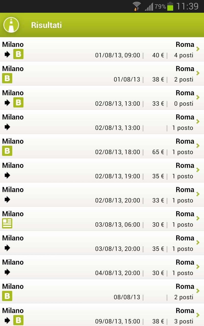
Task: Click black arrow icon on 02/08/13 19:00 ride
Action: [x=7, y=175]
